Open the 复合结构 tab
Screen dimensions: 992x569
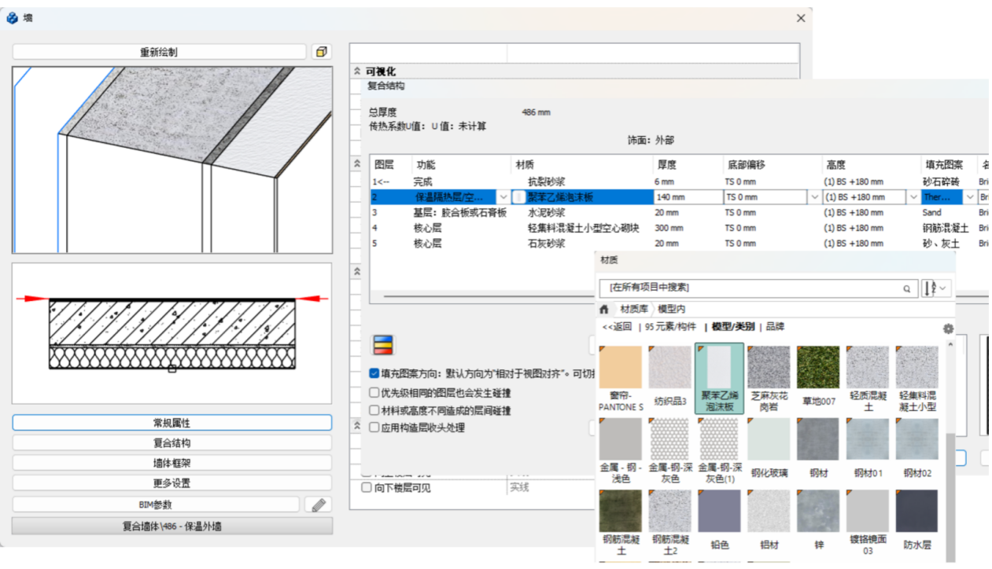click(171, 443)
